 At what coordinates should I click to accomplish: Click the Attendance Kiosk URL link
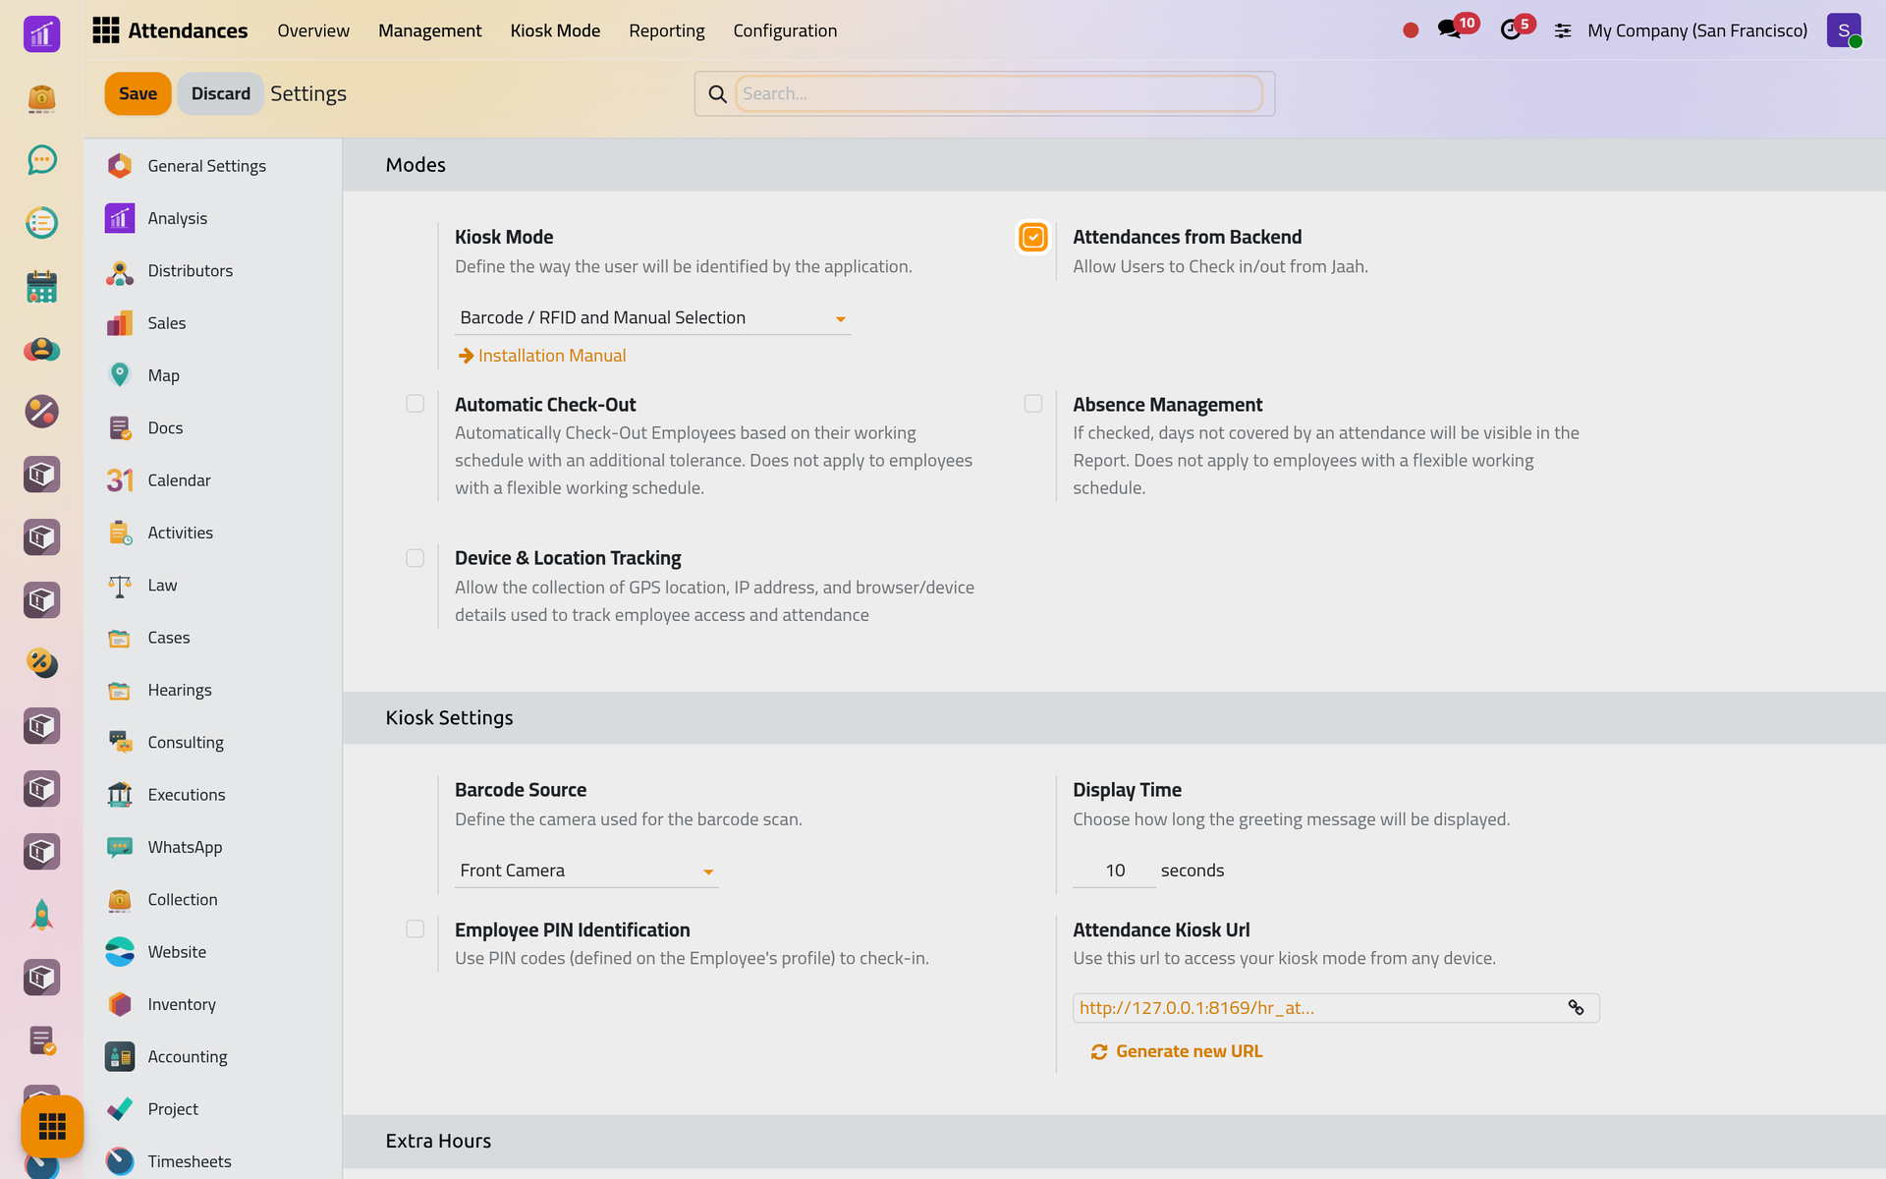[x=1196, y=1008]
